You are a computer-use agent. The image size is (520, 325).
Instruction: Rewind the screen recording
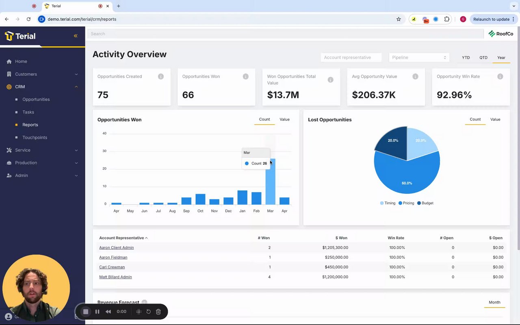(108, 312)
